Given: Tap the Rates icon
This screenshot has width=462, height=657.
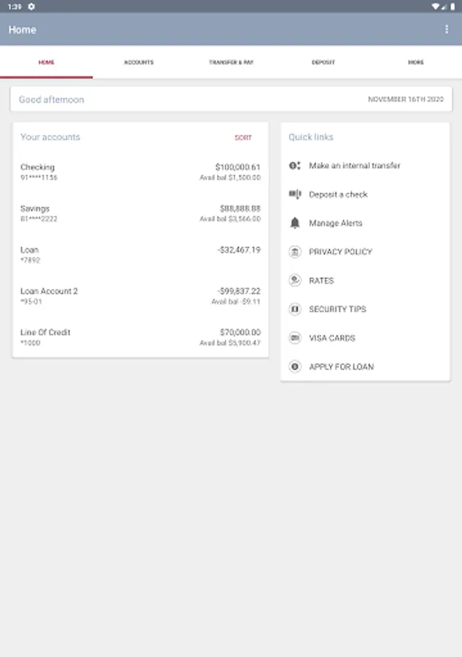Looking at the screenshot, I should point(295,280).
